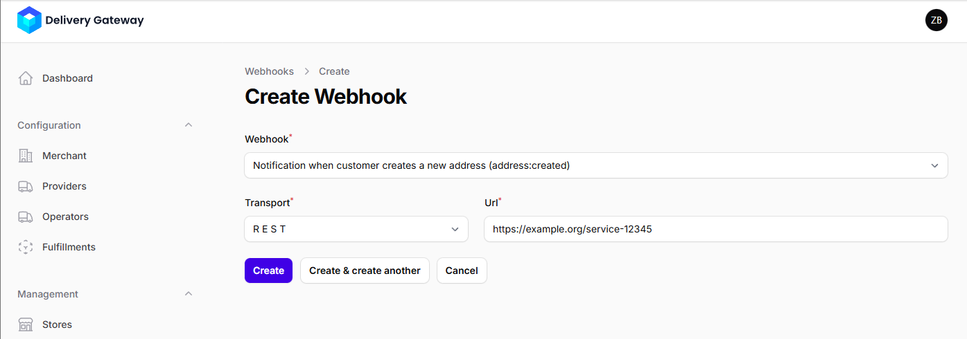Click Create & create another button
The height and width of the screenshot is (339, 967).
tap(365, 271)
